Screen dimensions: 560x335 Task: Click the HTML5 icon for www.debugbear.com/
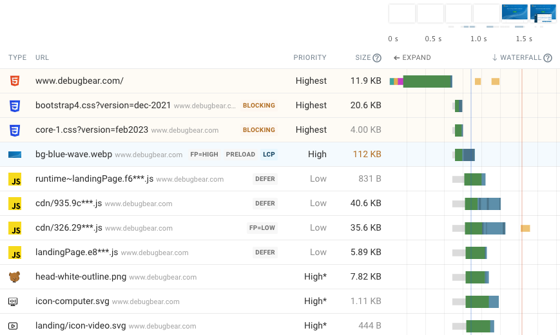[x=15, y=81]
